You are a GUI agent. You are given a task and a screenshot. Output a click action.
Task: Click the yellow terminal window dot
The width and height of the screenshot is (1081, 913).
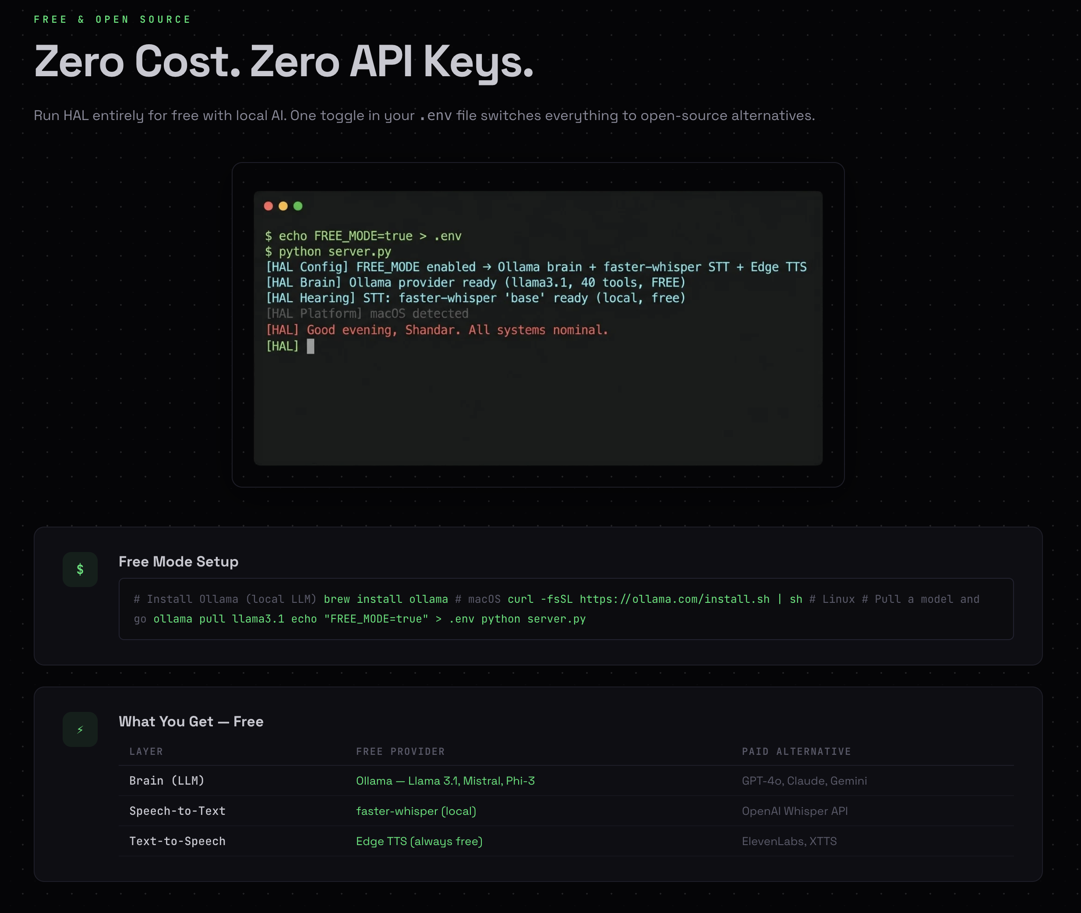point(283,206)
